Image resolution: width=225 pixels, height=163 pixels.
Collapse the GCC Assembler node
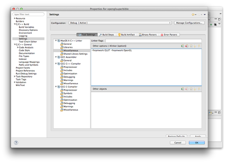56,57
